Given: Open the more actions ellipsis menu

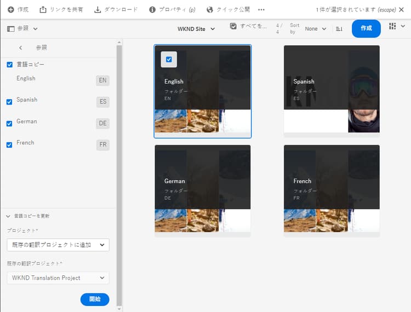Looking at the screenshot, I should pos(261,10).
